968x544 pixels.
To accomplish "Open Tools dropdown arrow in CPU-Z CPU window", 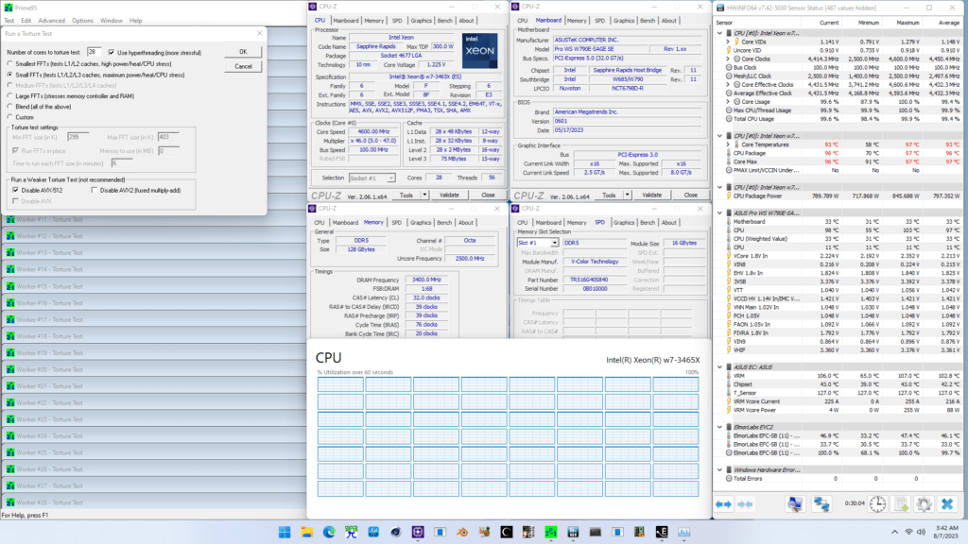I will point(424,195).
